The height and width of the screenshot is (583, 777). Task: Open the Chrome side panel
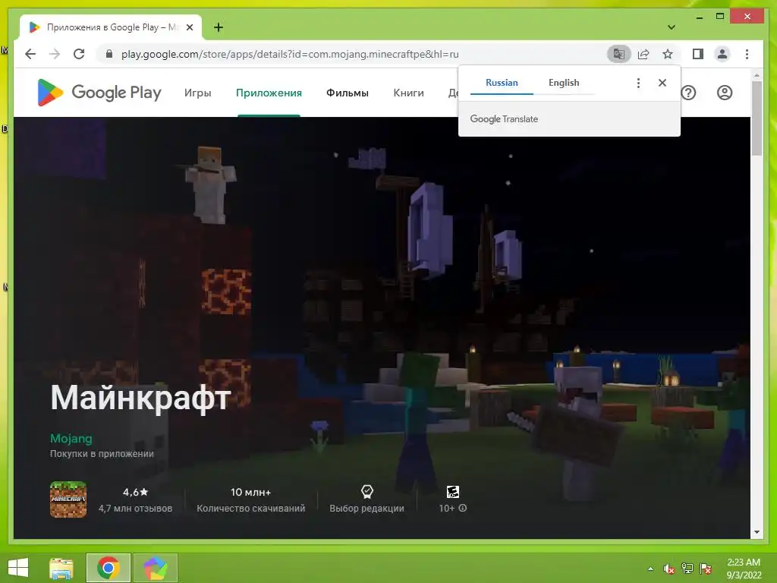coord(698,54)
